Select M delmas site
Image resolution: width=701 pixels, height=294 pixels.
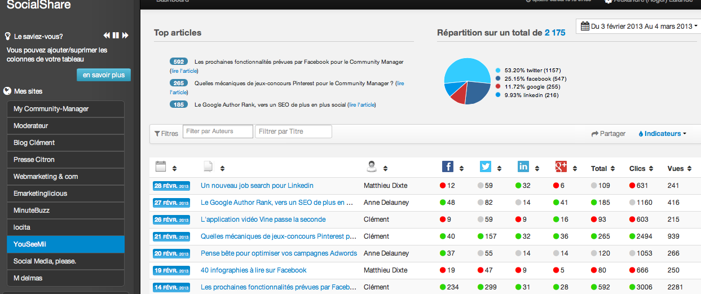click(x=65, y=278)
